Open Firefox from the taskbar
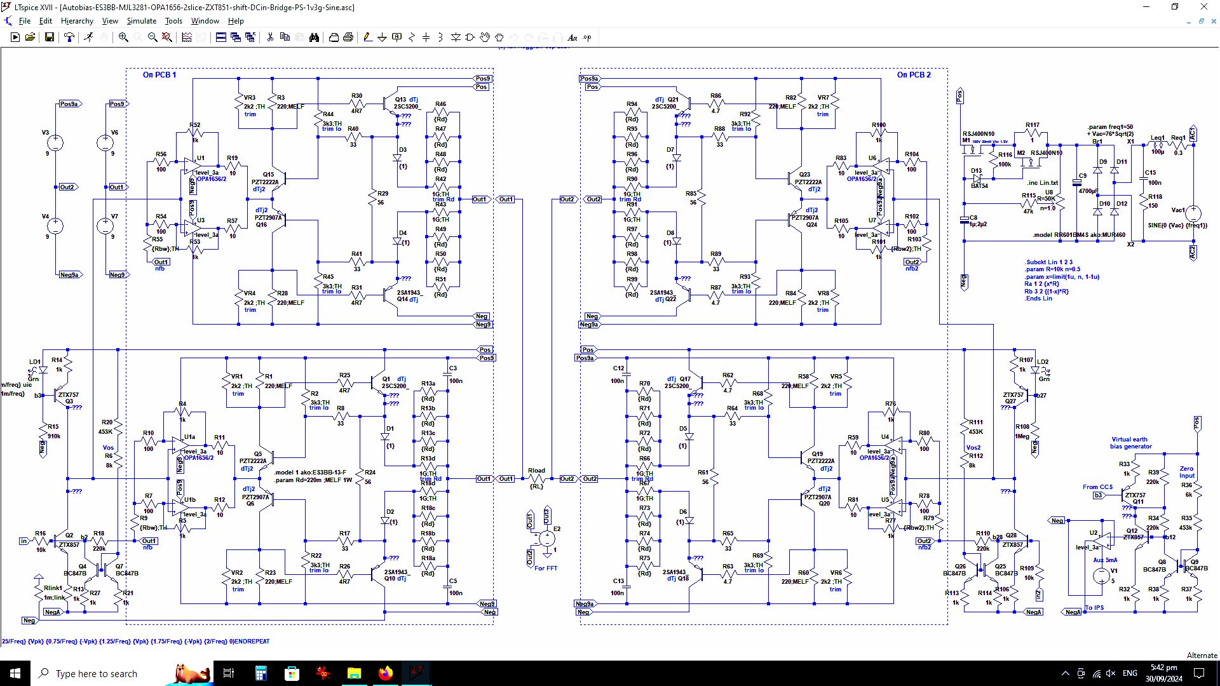This screenshot has height=686, width=1220. point(385,673)
